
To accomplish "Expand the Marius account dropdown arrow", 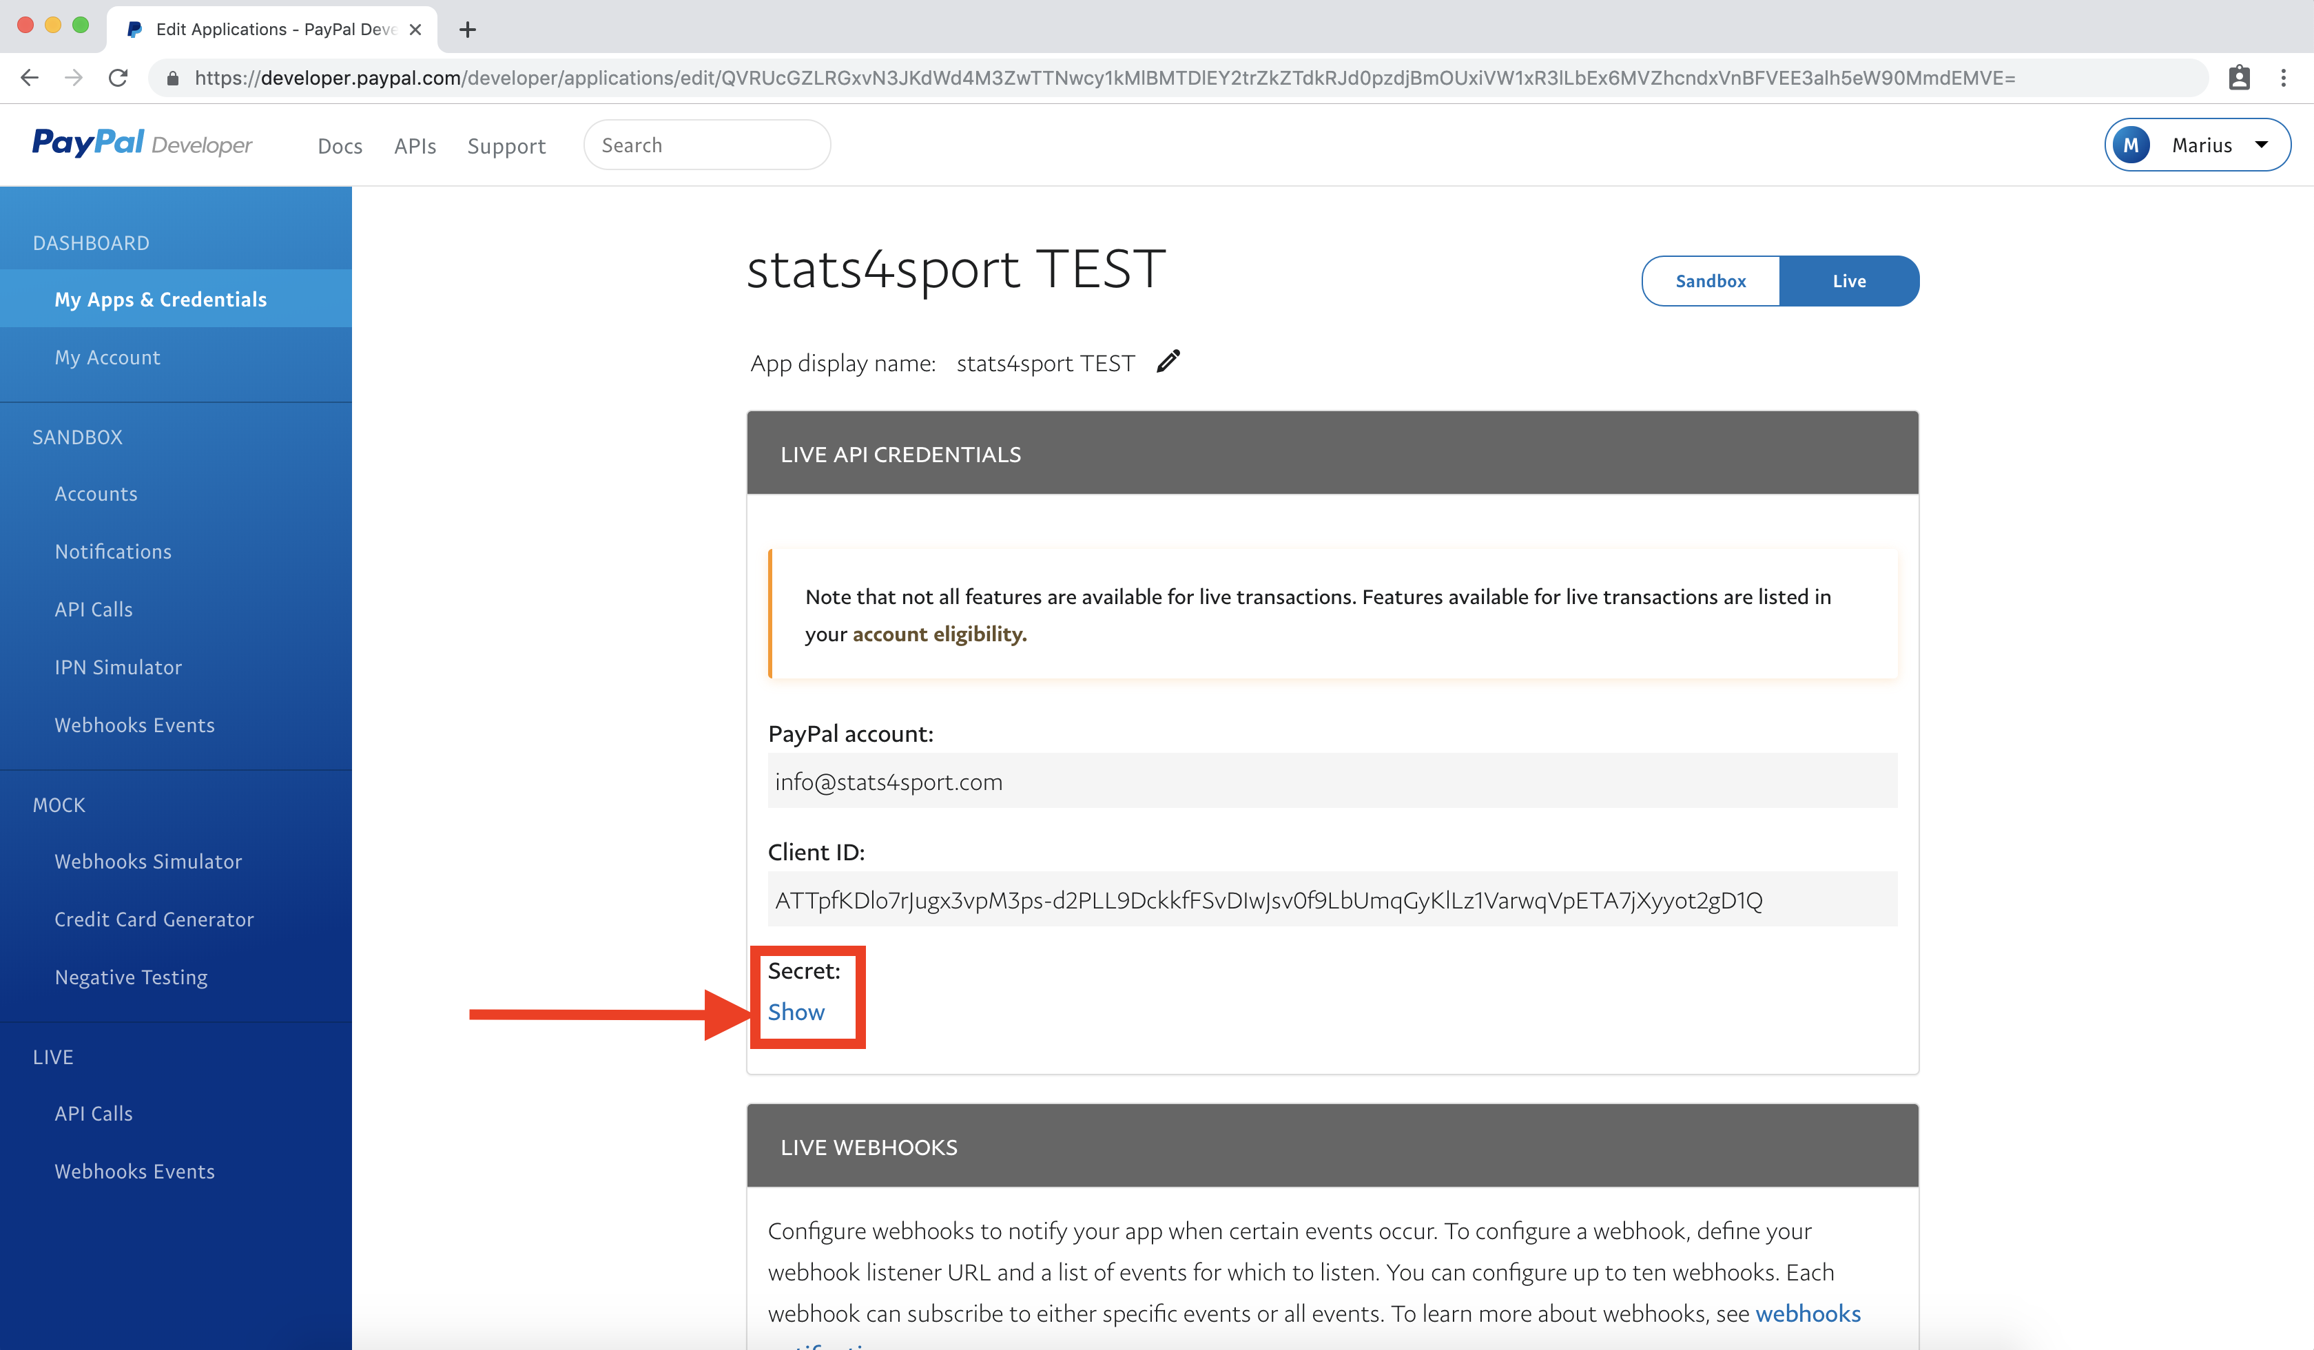I will 2261,145.
